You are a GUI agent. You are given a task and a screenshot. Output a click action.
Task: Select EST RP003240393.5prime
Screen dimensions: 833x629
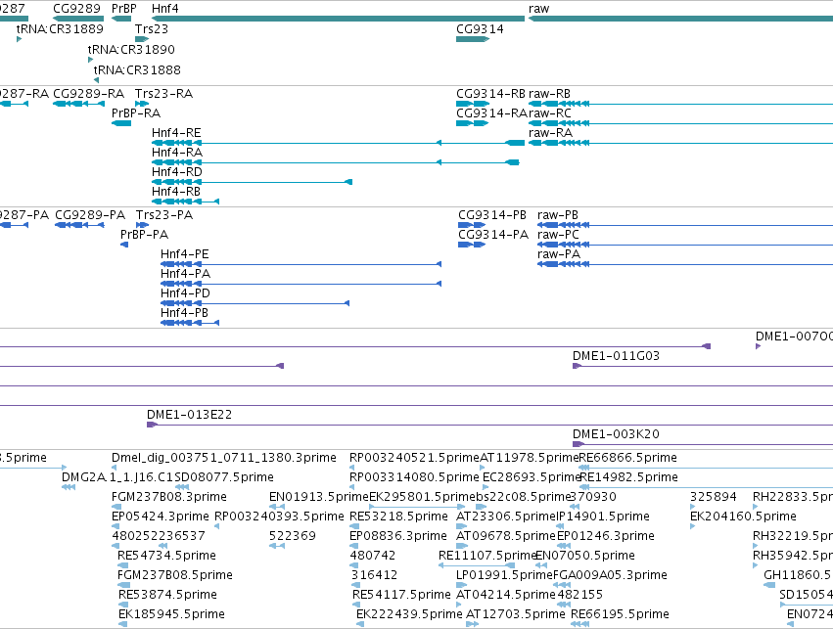[x=279, y=517]
